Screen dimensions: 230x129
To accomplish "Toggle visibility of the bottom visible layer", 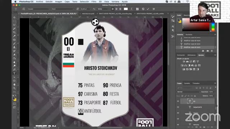I will pyautogui.click(x=178, y=125).
